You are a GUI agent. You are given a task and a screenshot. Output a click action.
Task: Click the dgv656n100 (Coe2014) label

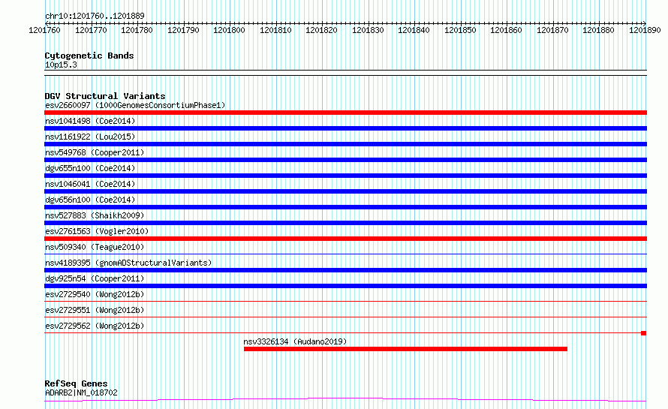click(90, 200)
